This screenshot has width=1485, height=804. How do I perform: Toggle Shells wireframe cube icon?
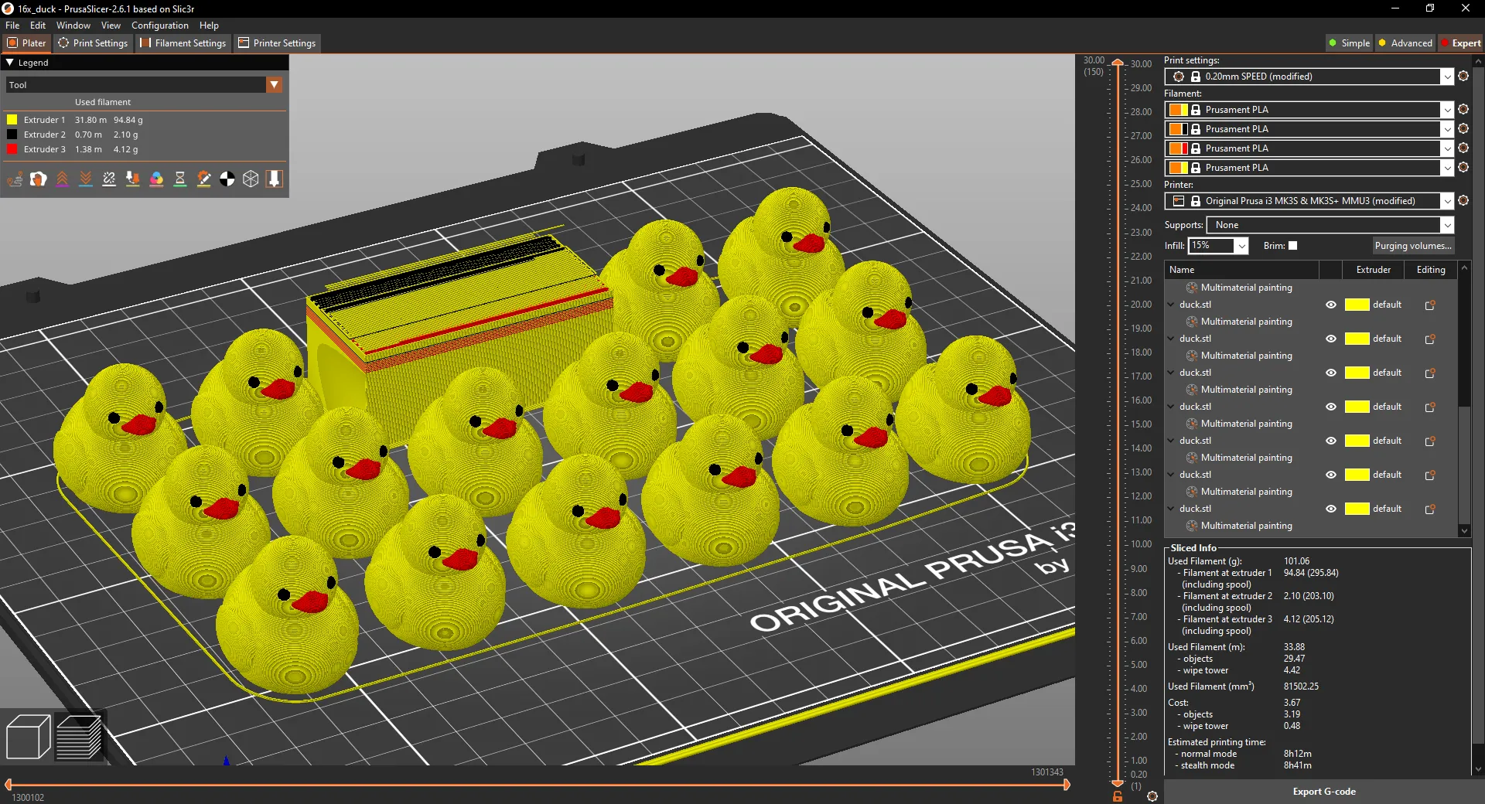click(251, 179)
